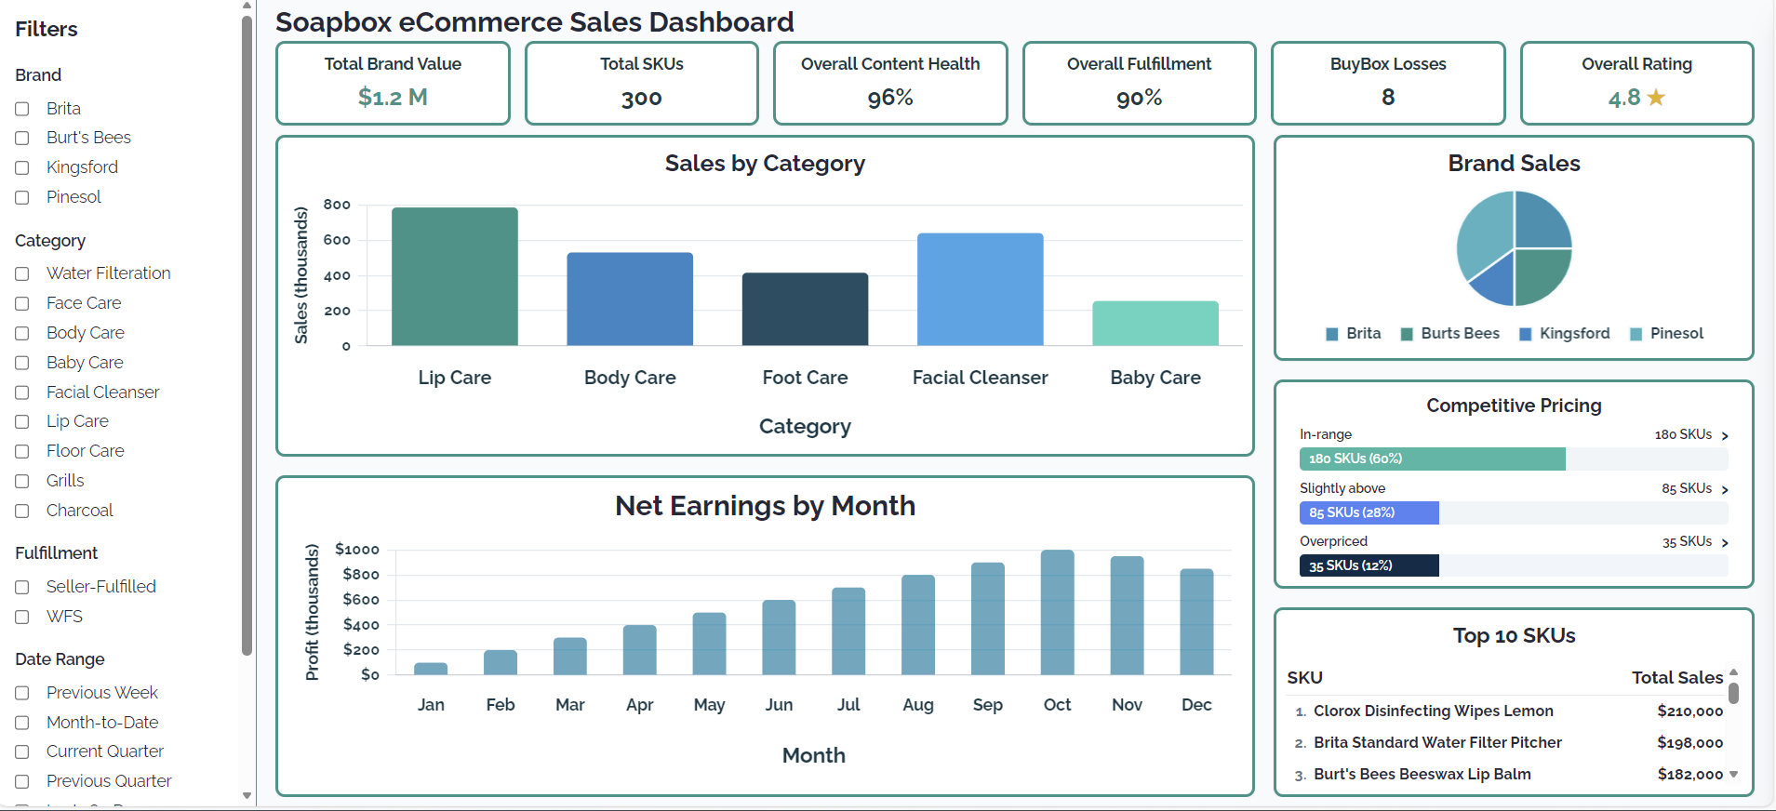Toggle Pinesol legend color swatch
This screenshot has height=811, width=1776.
(x=1636, y=334)
